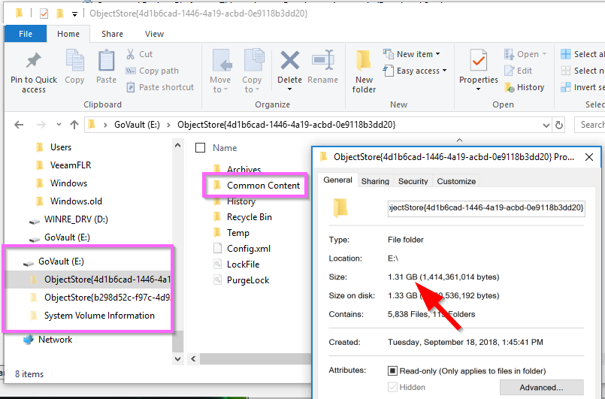This screenshot has height=399, width=605.
Task: Expand the Delete dropdown arrow
Action: [x=289, y=89]
